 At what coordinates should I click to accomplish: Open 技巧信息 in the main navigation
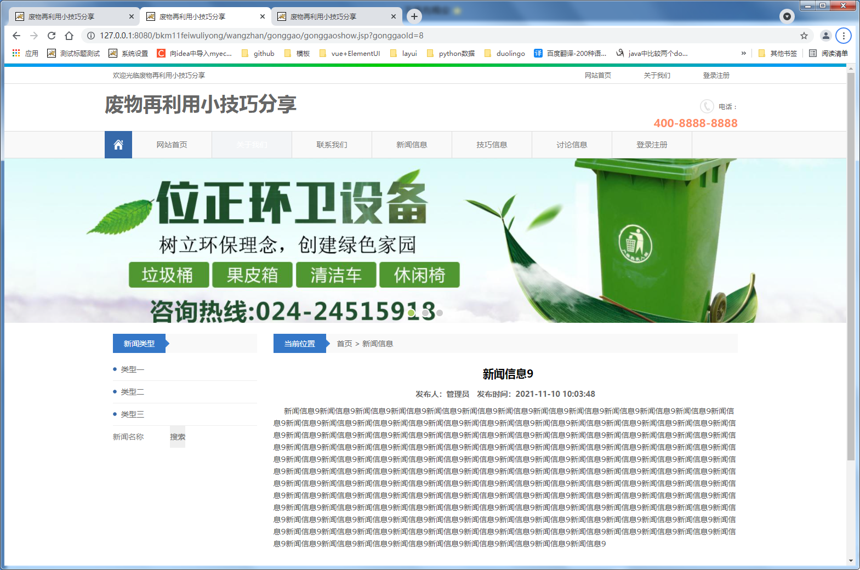pos(492,145)
